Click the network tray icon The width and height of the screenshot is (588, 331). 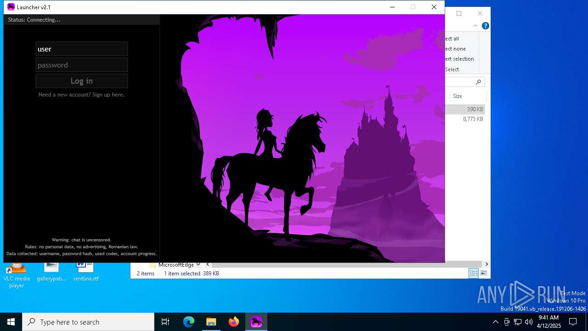(518, 322)
